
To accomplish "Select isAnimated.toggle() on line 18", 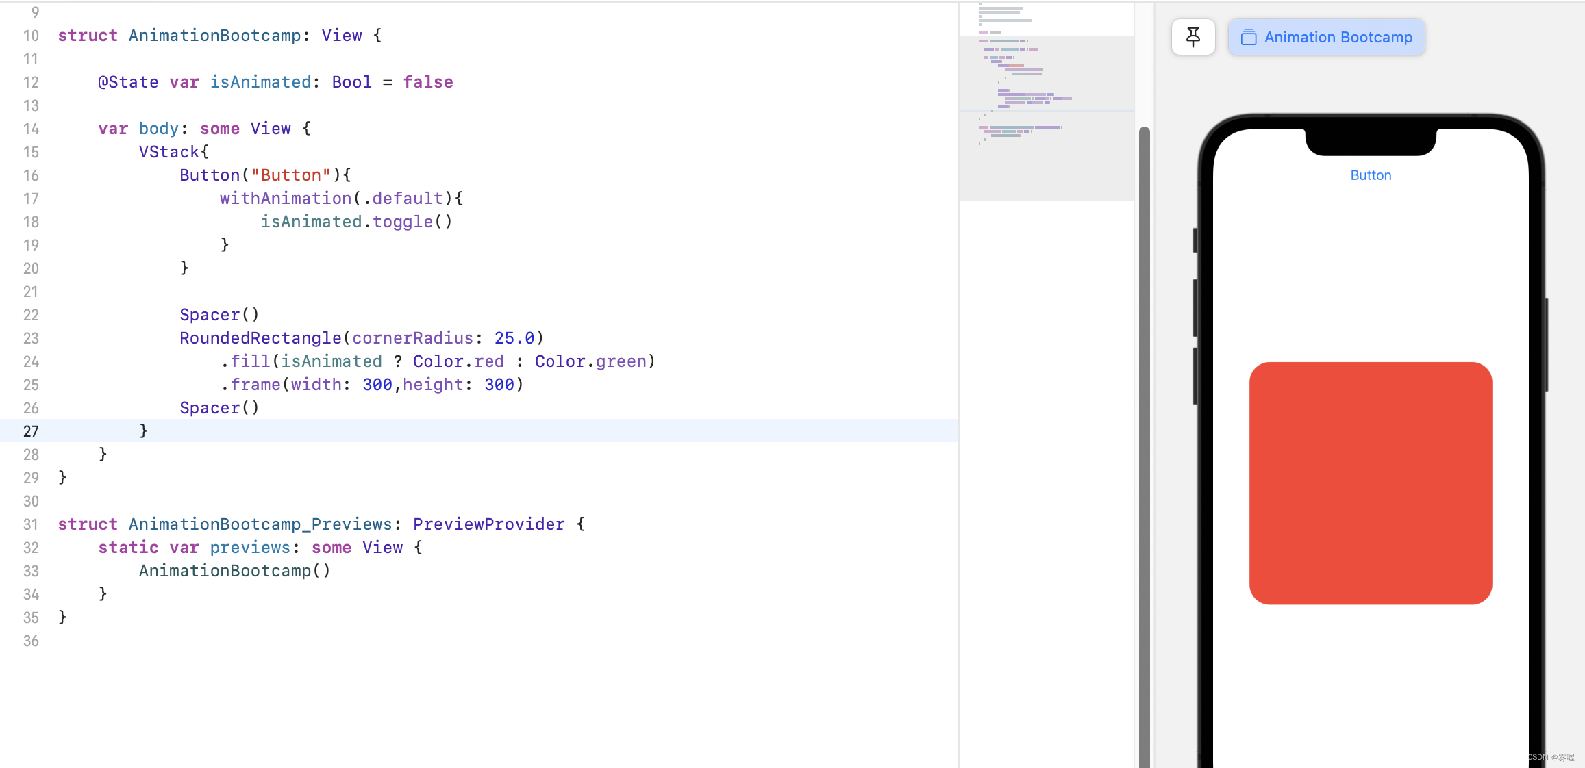I will click(356, 221).
